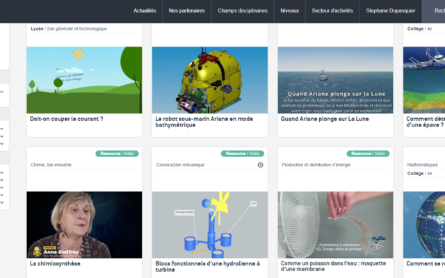Click Ressource / Vidéo badge on Production d'énergie card

pos(368,154)
